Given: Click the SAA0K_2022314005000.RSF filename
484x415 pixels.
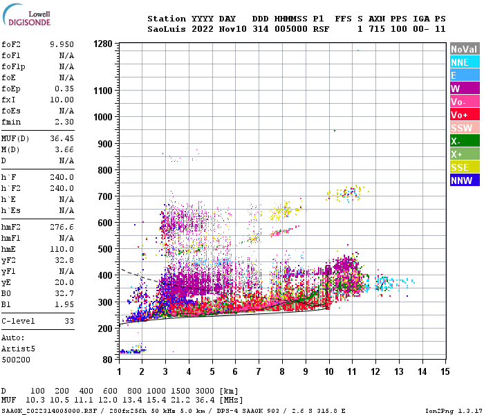Looking at the screenshot, I should point(49,411).
